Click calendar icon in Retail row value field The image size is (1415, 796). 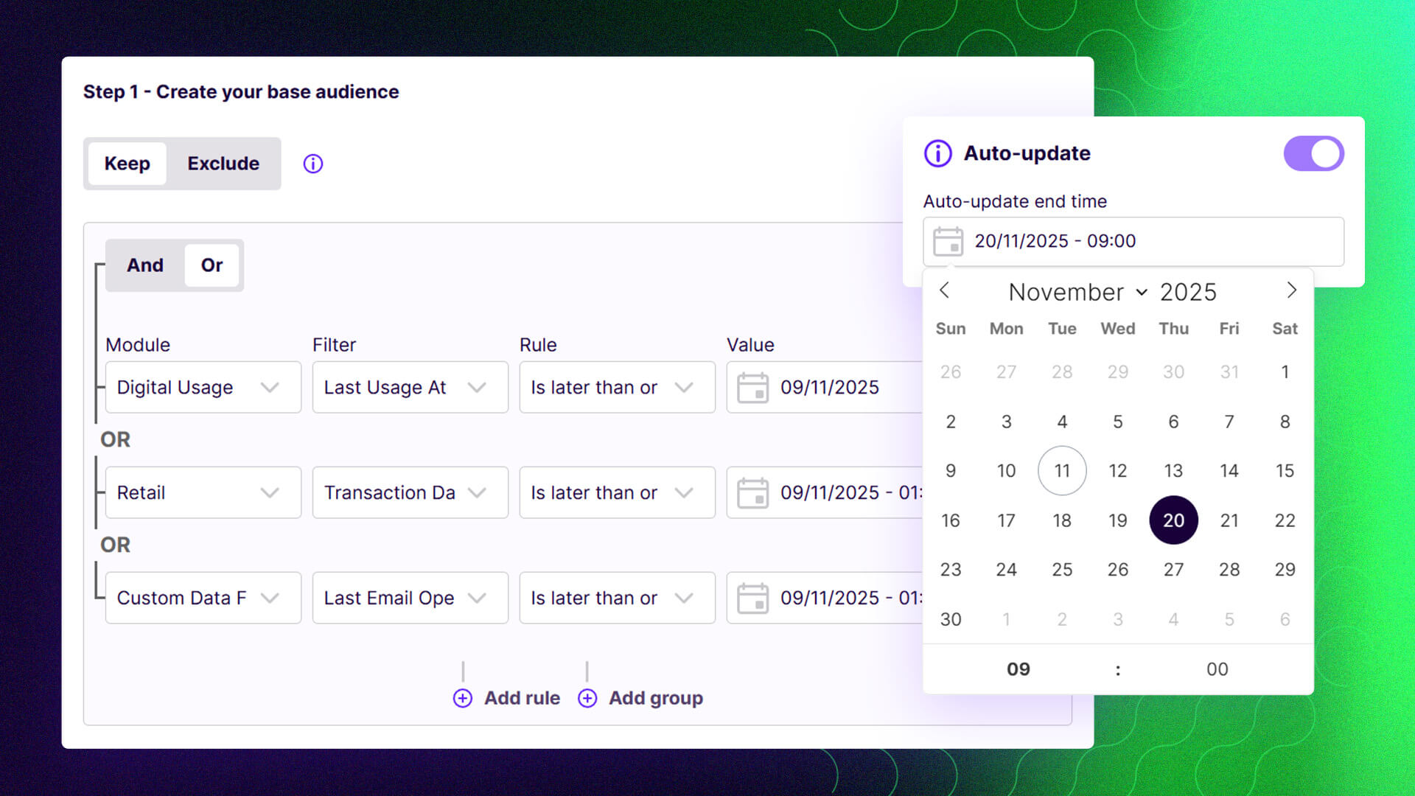coord(752,493)
